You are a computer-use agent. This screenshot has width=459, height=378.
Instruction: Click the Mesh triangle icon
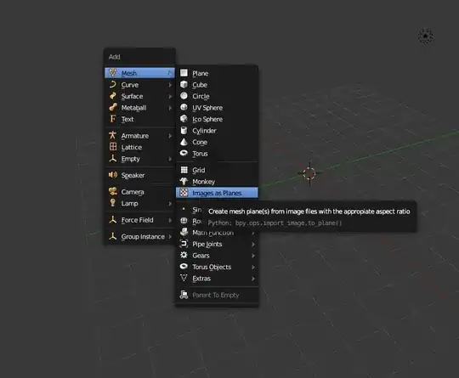[113, 72]
